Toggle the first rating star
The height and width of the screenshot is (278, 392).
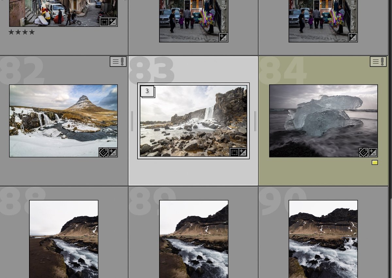[11, 32]
